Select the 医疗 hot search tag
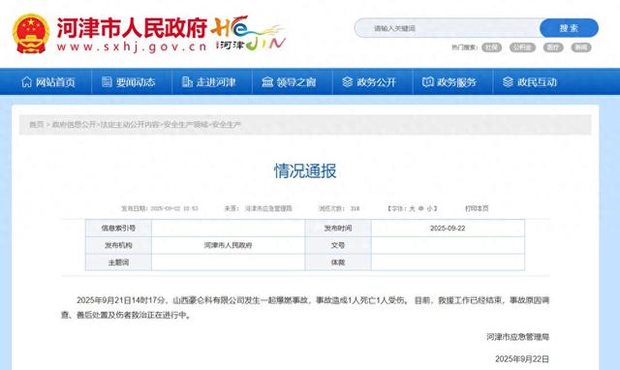This screenshot has width=620, height=370. [553, 47]
